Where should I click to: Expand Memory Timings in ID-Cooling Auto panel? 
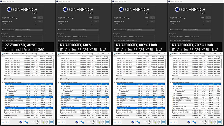tap(58, 79)
